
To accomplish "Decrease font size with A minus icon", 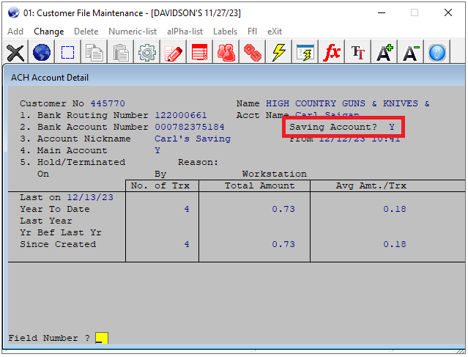I will click(x=411, y=53).
